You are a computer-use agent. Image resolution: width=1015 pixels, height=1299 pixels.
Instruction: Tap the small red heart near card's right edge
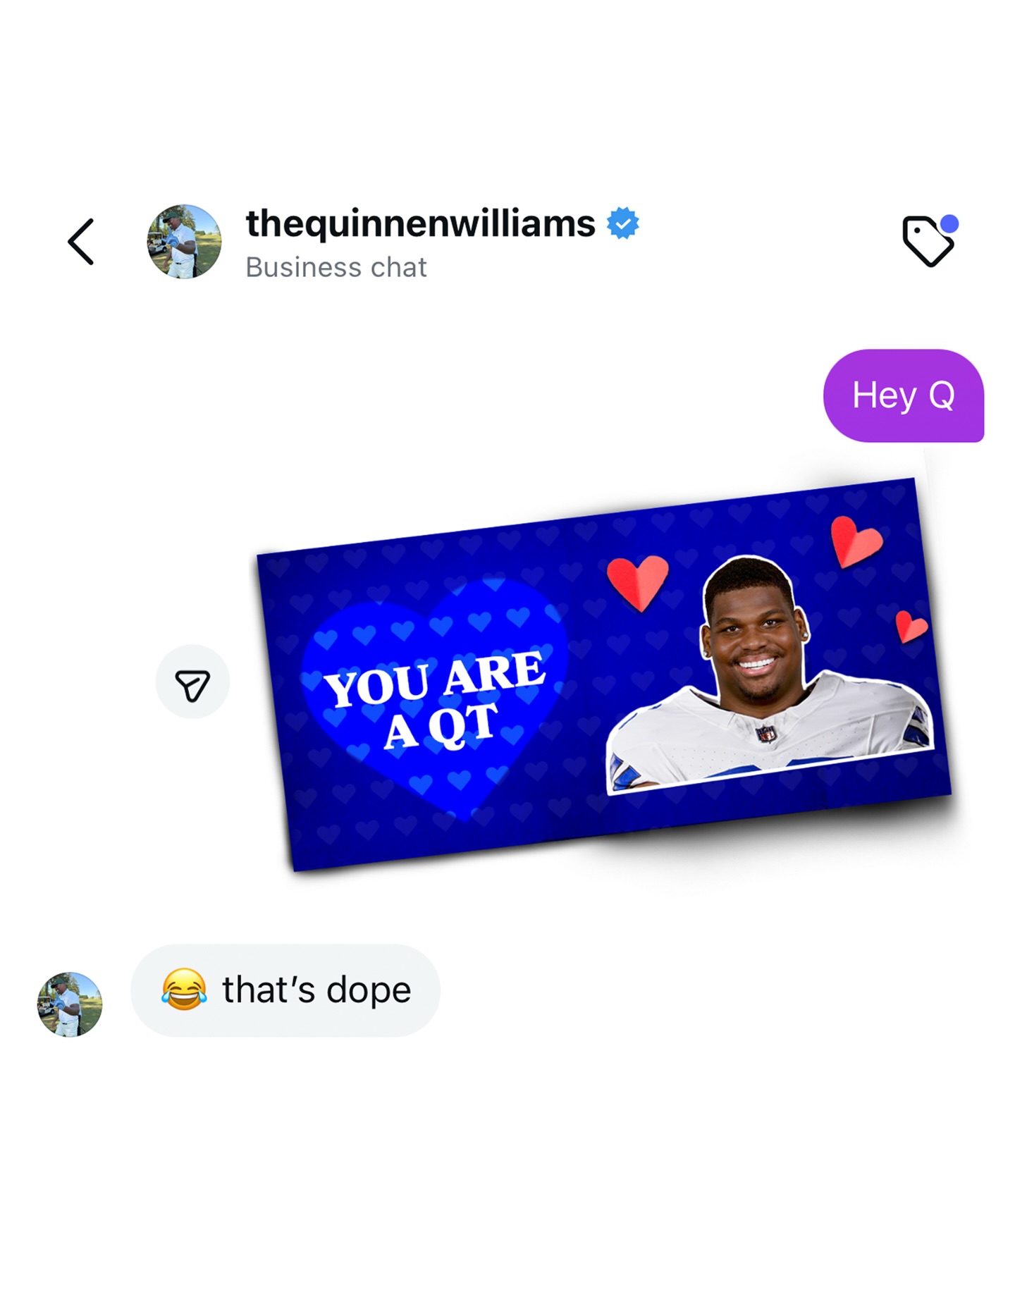(910, 627)
